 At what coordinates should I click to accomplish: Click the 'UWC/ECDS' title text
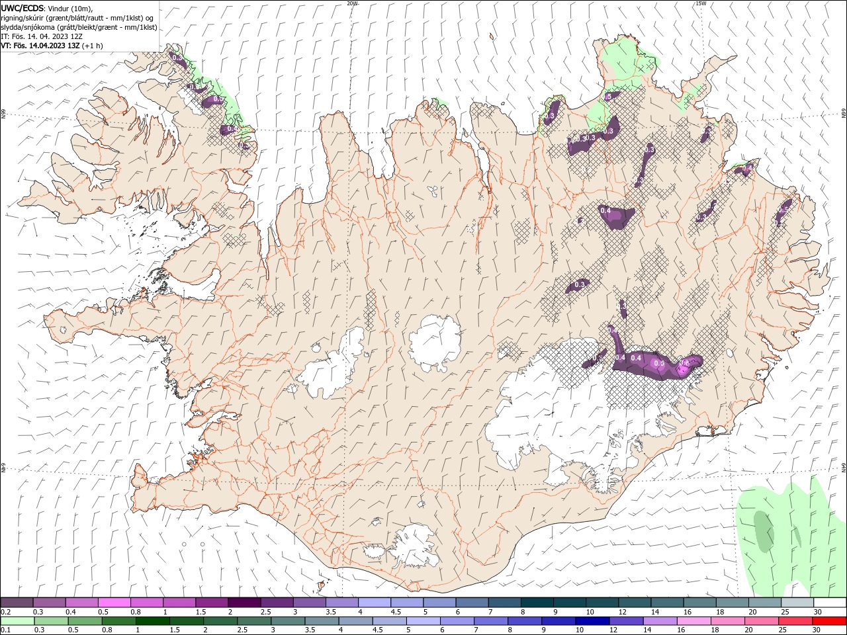pos(22,8)
